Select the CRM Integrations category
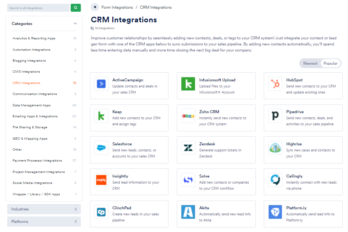 (44, 83)
